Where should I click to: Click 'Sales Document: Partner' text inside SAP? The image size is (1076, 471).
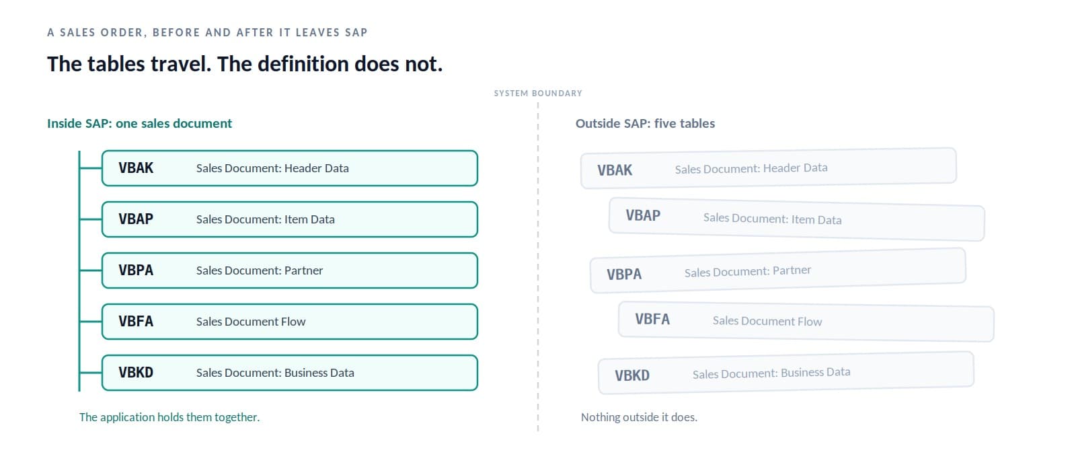pyautogui.click(x=260, y=270)
